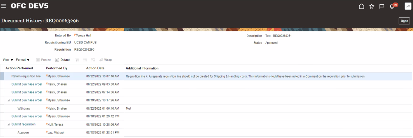Click description Test - REQ00260361
This screenshot has width=413, height=138.
(x=278, y=36)
